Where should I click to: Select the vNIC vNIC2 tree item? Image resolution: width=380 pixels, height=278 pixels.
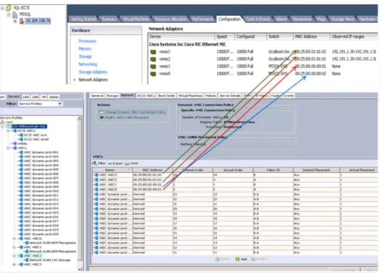tap(33, 256)
